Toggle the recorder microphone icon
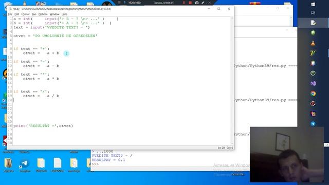Screen dimensions: 329x185 [124, 3]
